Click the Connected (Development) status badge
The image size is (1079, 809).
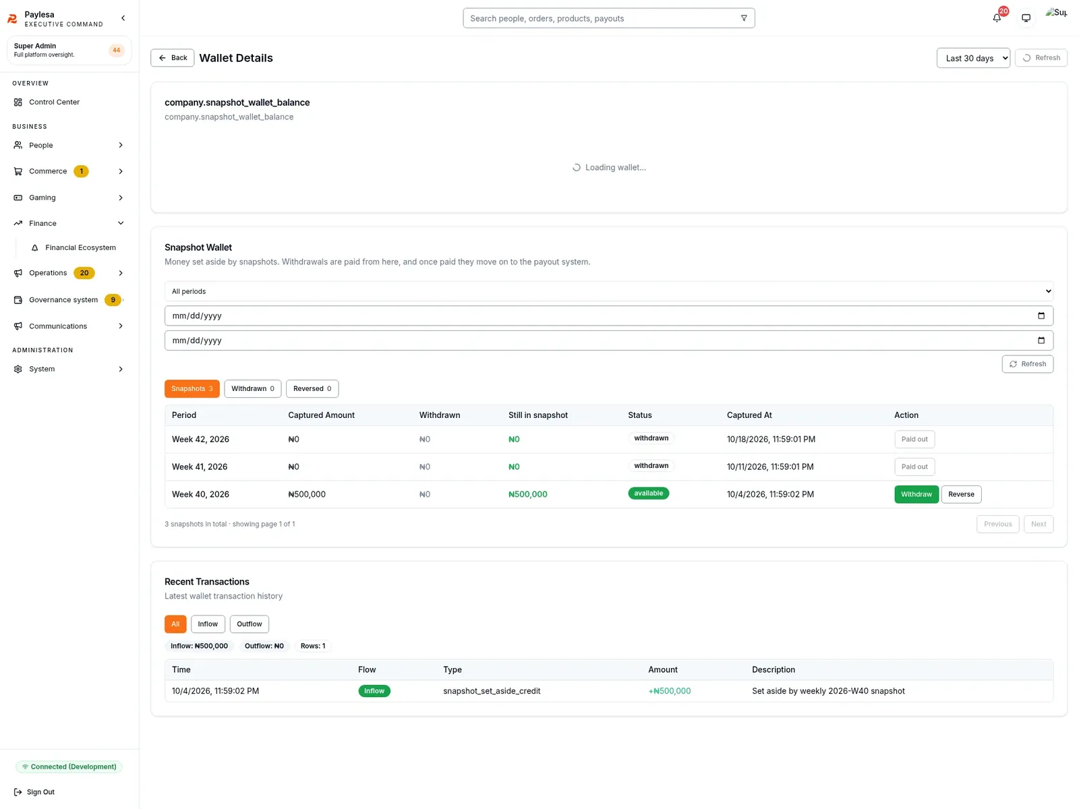(69, 767)
